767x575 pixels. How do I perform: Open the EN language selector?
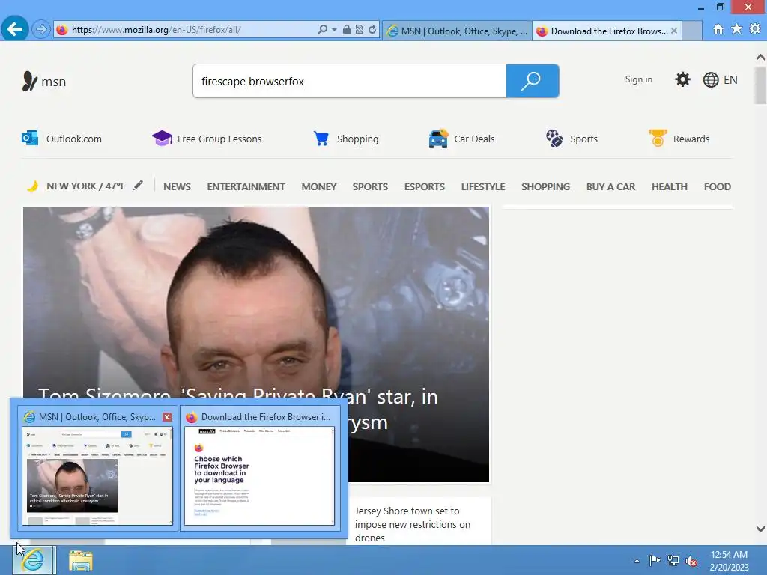pos(720,79)
